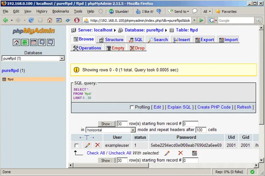Viewport: 265px width, 176px height.
Task: Switch to the Structure tab
Action: point(111,40)
